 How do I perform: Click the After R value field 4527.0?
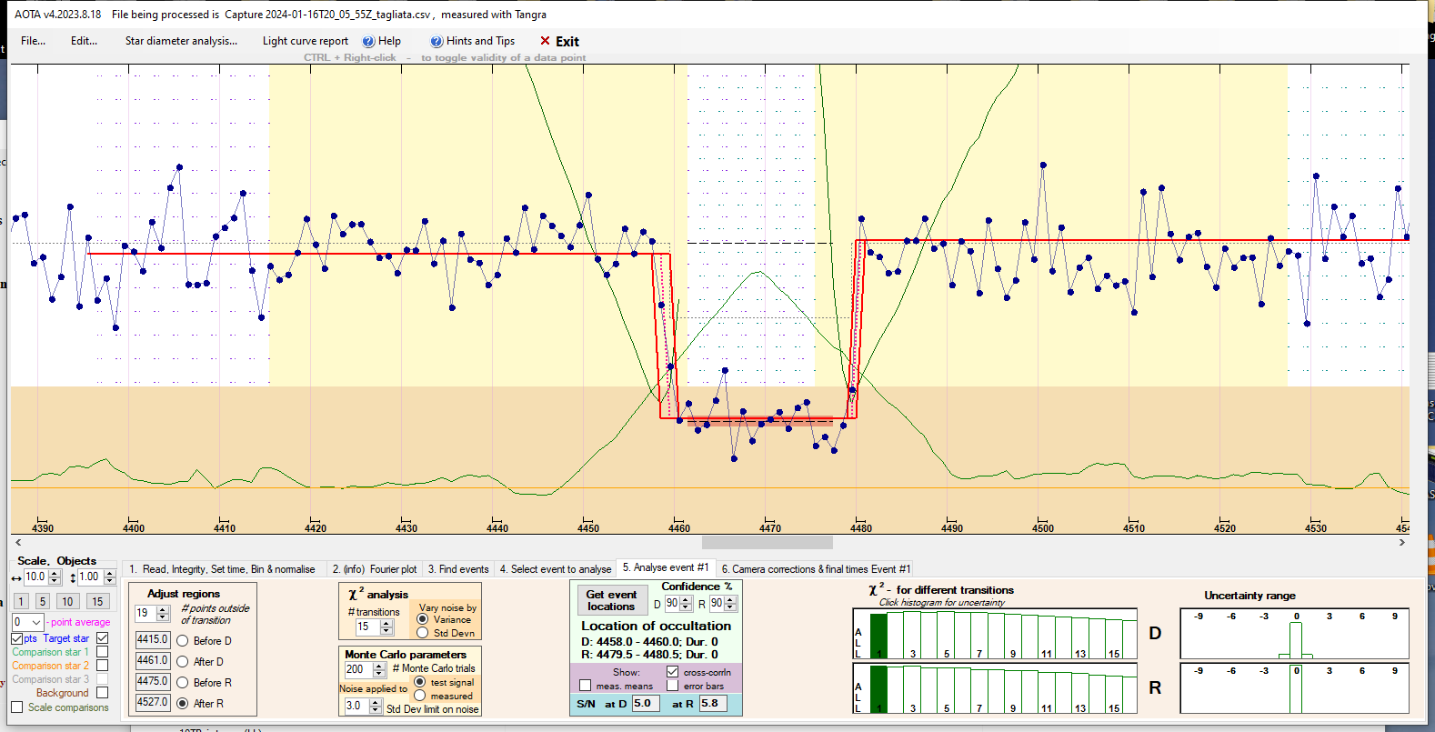153,703
